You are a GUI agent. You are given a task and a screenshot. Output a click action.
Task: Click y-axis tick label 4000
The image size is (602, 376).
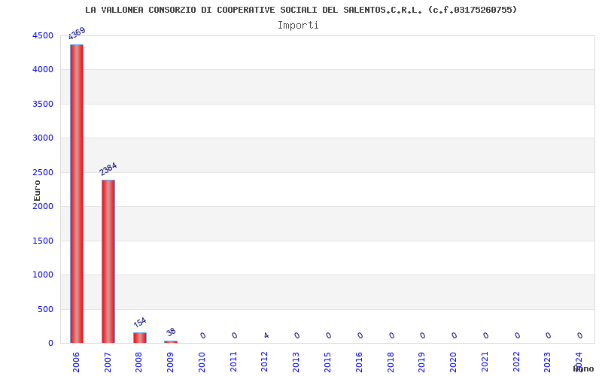pos(43,69)
